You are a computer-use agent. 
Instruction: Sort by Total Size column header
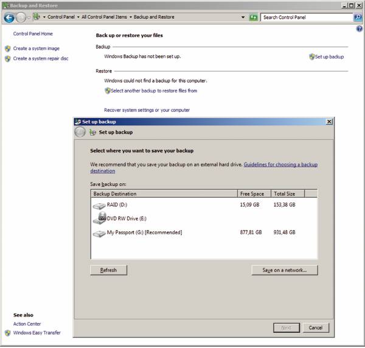coord(288,193)
